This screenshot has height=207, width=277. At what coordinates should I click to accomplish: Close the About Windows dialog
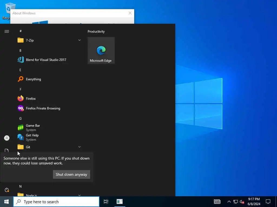(x=130, y=13)
